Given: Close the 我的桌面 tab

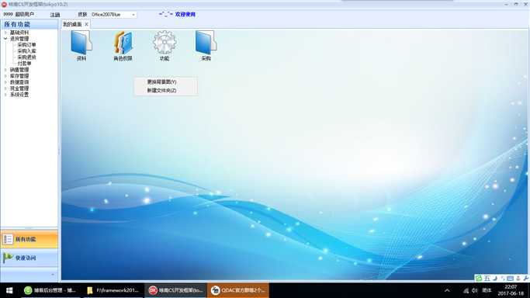Looking at the screenshot, I should pyautogui.click(x=87, y=24).
